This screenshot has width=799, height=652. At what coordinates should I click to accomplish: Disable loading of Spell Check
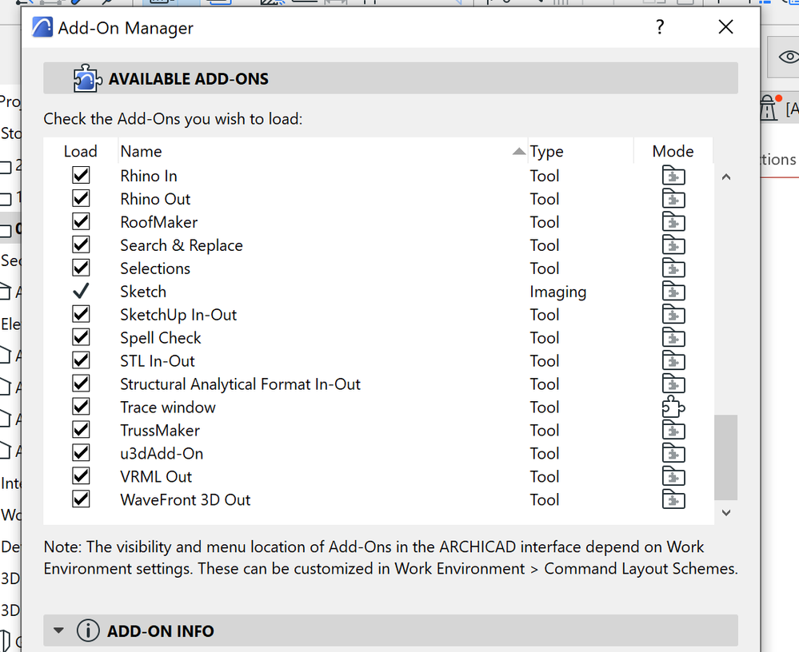[x=80, y=336]
